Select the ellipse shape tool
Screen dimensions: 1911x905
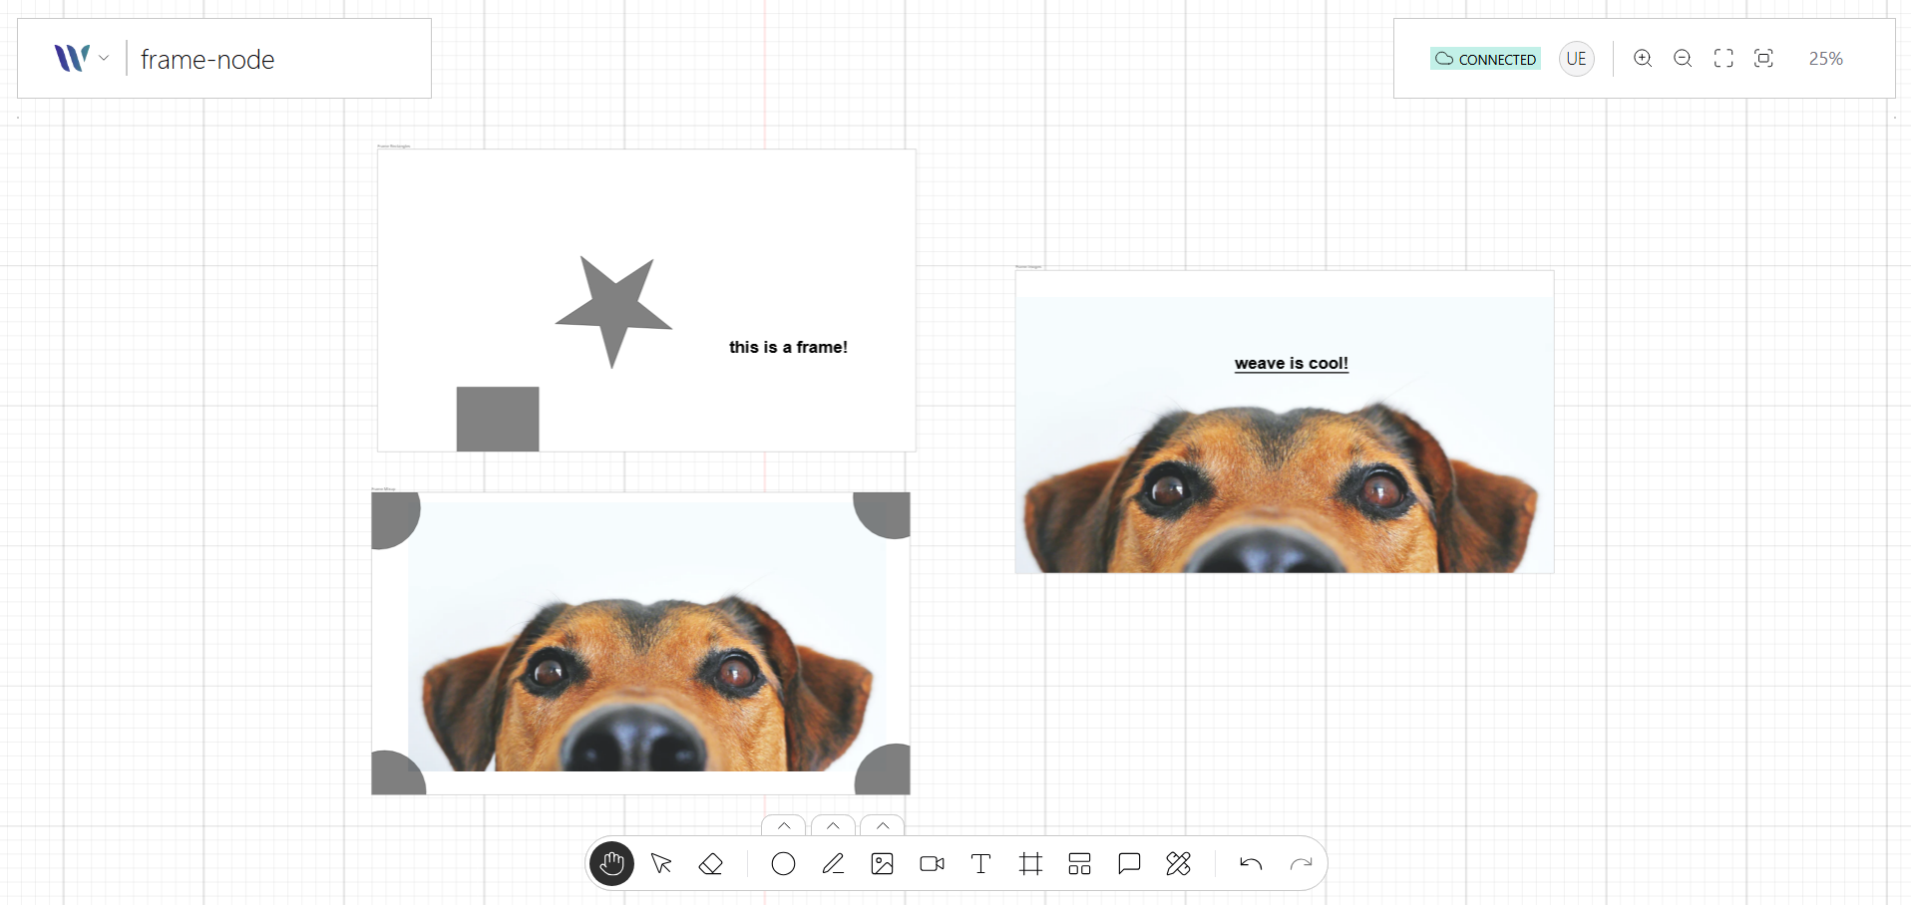pyautogui.click(x=783, y=863)
